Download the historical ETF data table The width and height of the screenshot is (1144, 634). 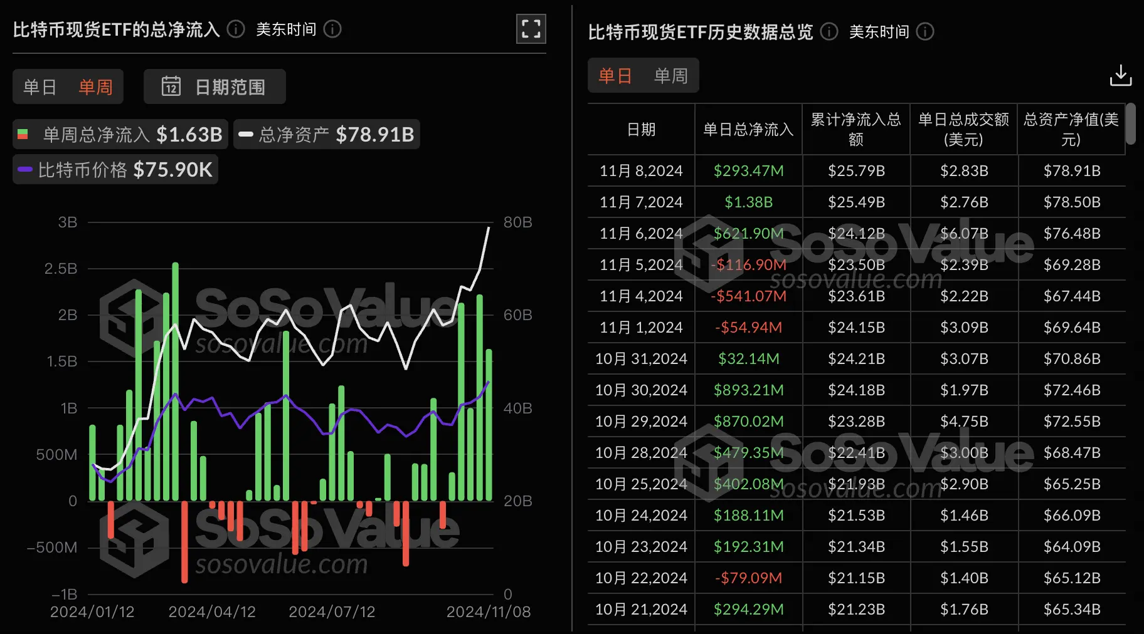pos(1120,75)
